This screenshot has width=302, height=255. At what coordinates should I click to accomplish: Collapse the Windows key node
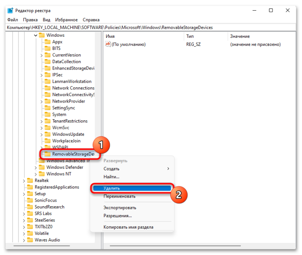35,35
